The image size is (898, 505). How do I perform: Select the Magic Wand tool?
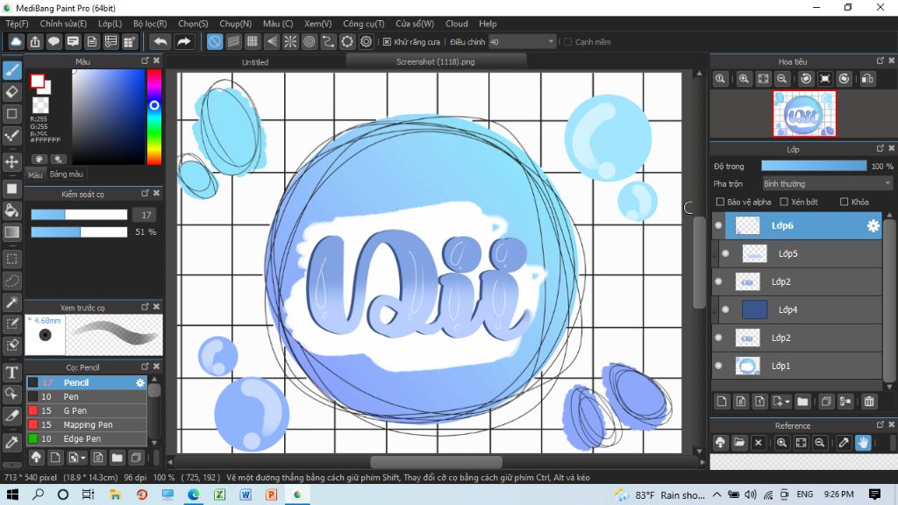pyautogui.click(x=12, y=302)
